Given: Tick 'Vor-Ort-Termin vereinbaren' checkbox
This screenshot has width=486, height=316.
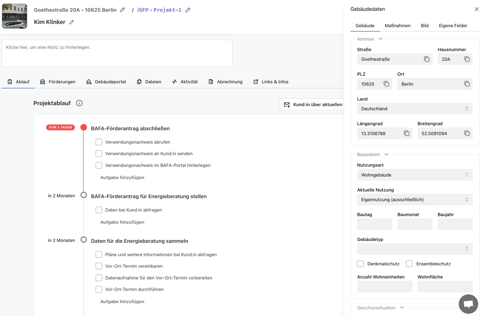Looking at the screenshot, I should [x=99, y=266].
